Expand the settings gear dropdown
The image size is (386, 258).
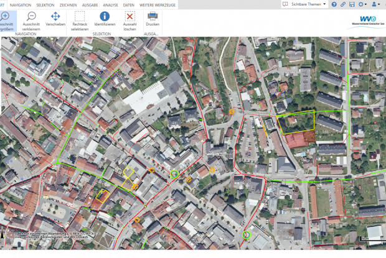(363, 4)
